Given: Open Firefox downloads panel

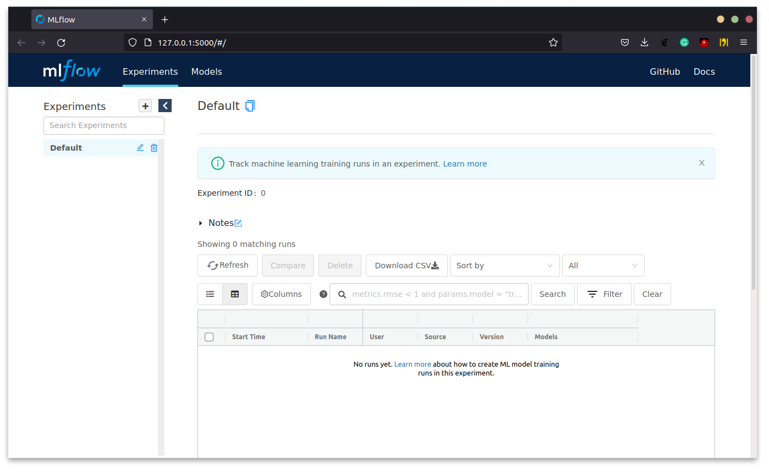Looking at the screenshot, I should click(x=645, y=42).
